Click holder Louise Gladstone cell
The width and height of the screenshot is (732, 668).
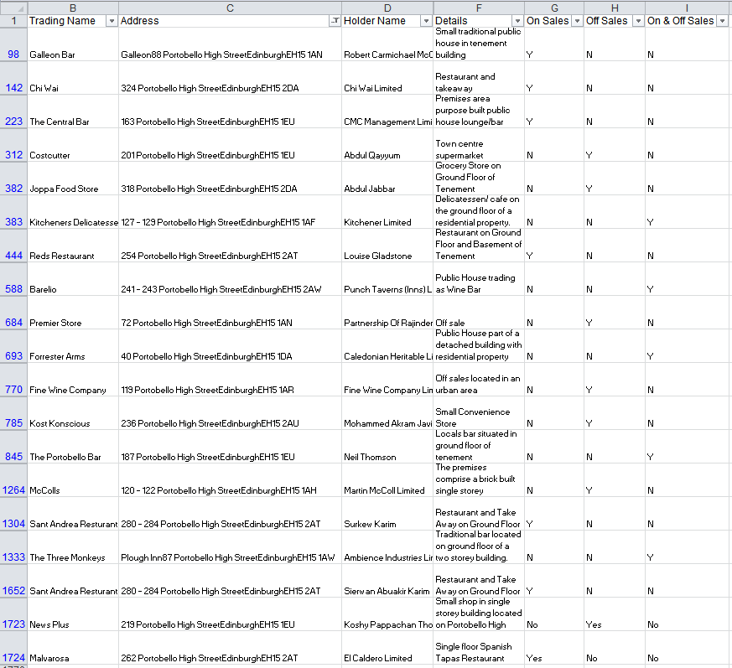point(387,246)
